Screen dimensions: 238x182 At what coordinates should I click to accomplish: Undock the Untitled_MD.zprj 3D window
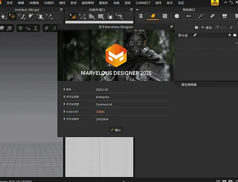(61, 10)
